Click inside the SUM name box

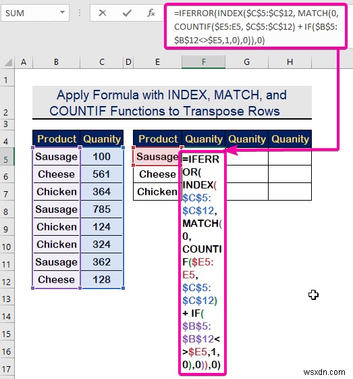(x=30, y=13)
